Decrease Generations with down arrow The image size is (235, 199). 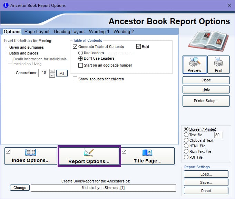pyautogui.click(x=52, y=75)
